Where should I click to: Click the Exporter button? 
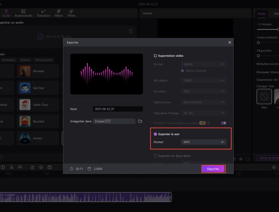pyautogui.click(x=213, y=169)
